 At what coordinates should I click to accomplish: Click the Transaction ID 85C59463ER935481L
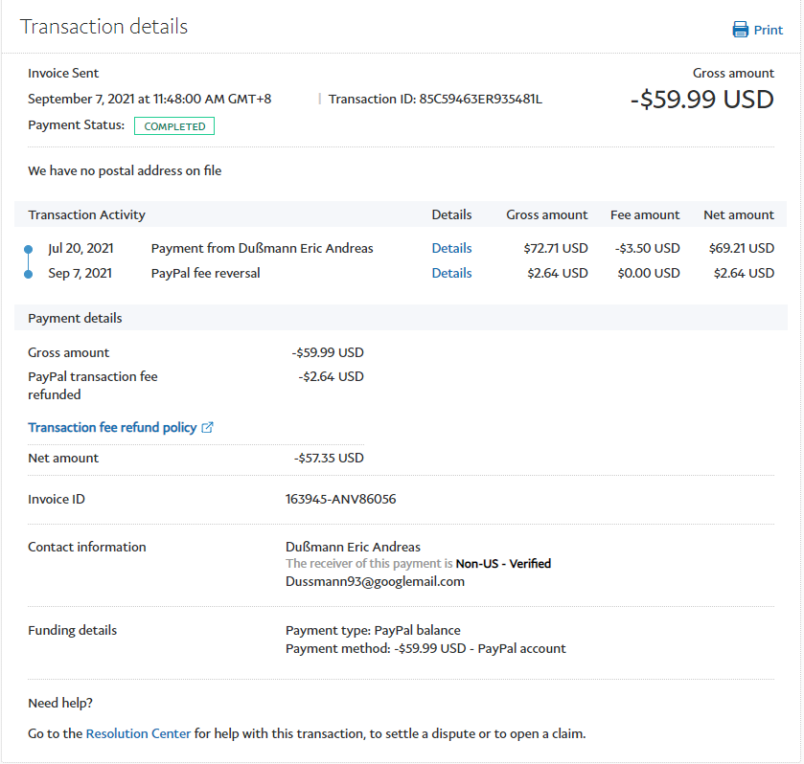point(481,99)
